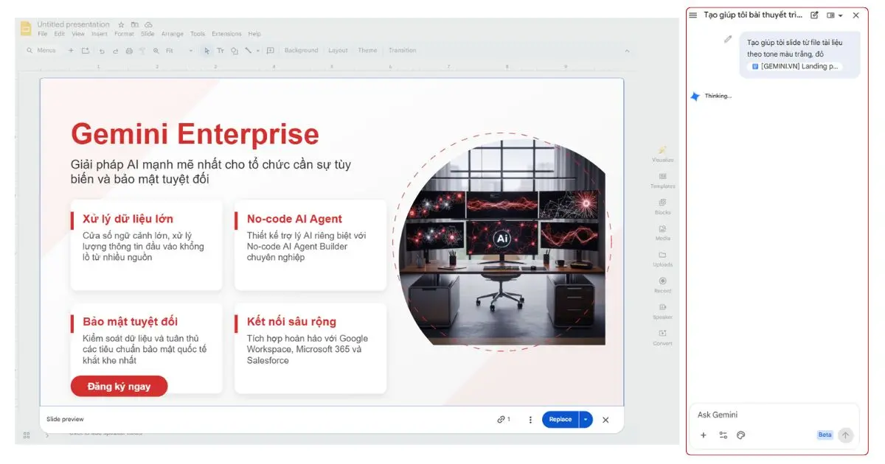Click the Beta badge in Gemini box

pos(825,435)
